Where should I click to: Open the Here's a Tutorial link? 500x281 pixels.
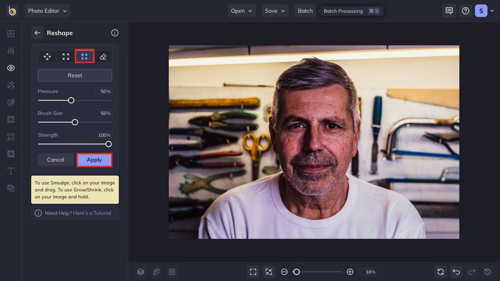(92, 213)
